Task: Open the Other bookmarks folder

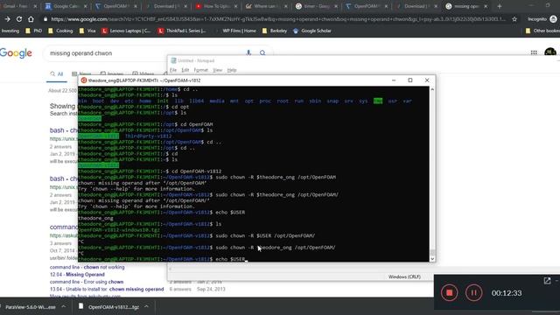Action: [542, 31]
